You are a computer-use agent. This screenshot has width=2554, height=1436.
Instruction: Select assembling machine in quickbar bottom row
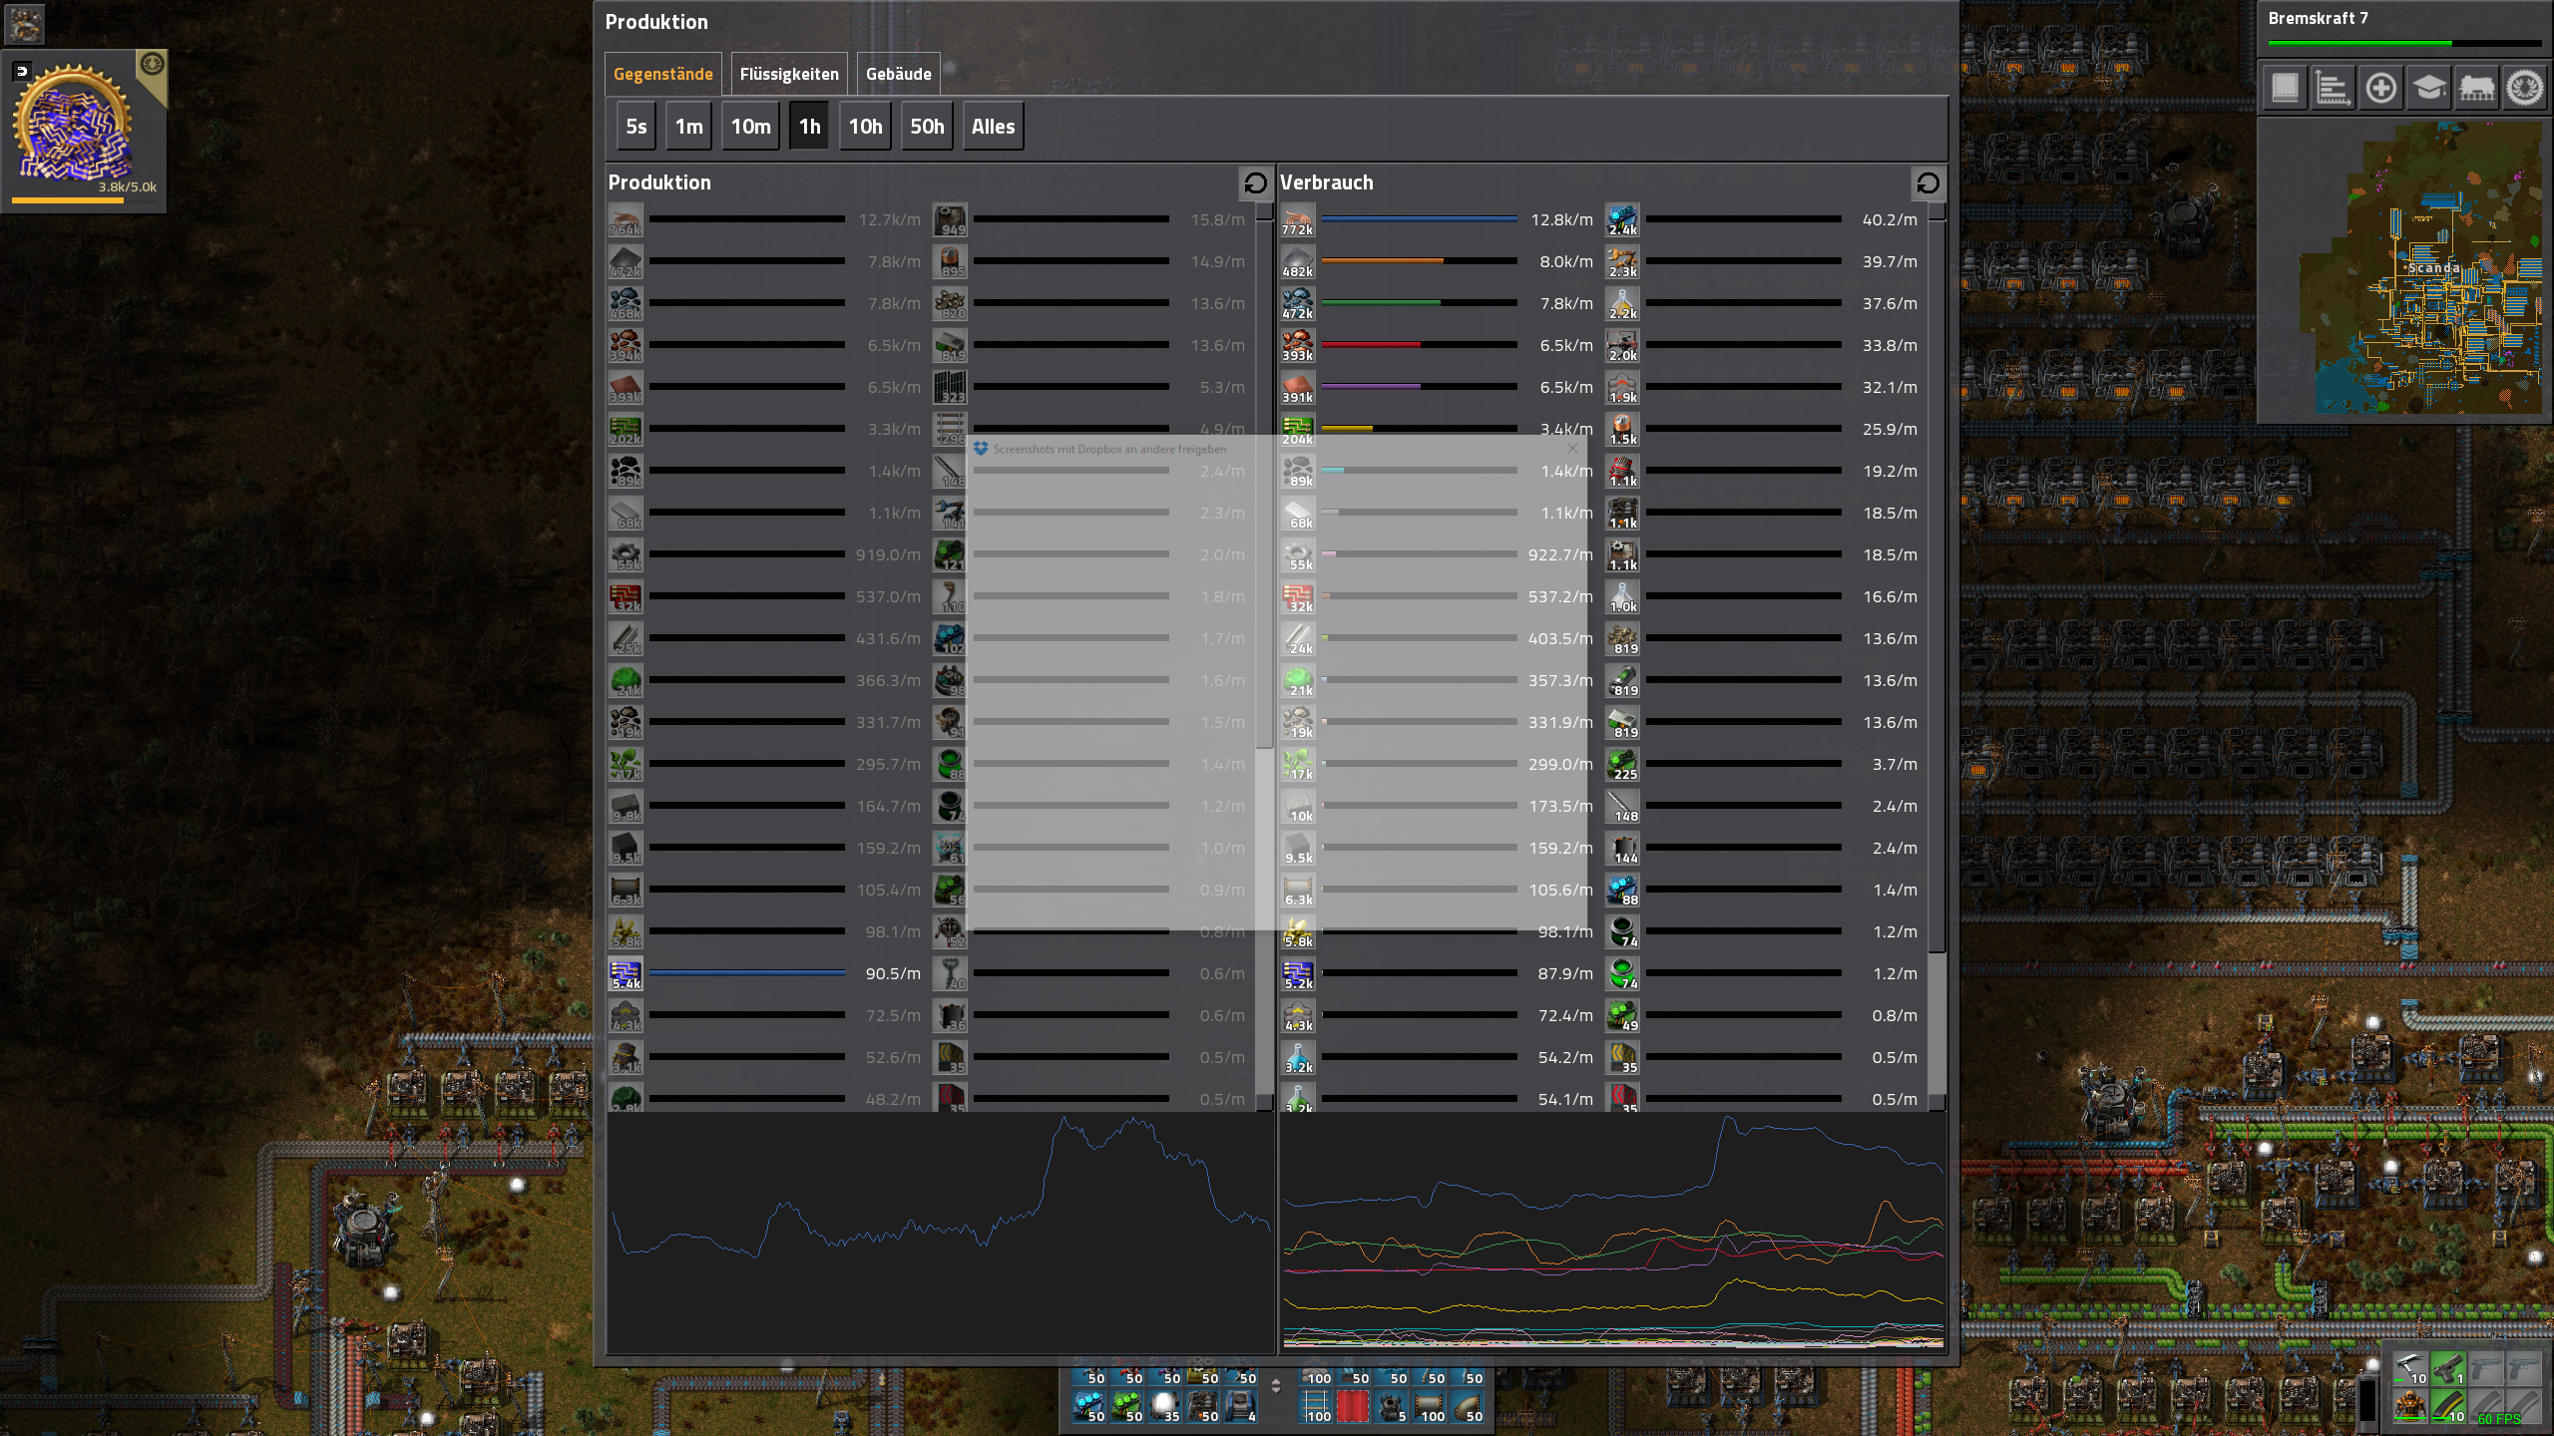1202,1406
